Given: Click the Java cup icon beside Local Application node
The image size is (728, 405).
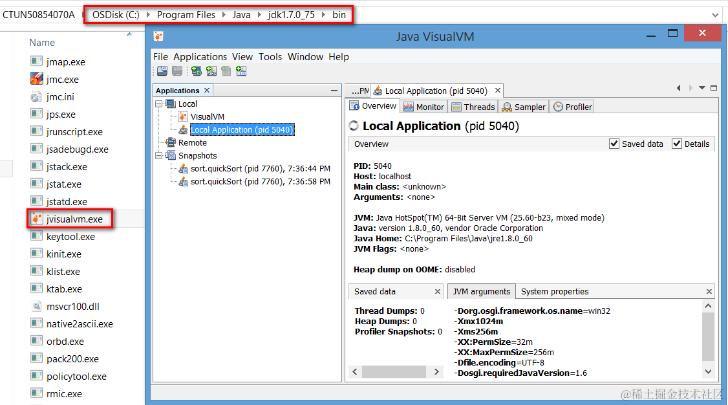Looking at the screenshot, I should [x=184, y=129].
